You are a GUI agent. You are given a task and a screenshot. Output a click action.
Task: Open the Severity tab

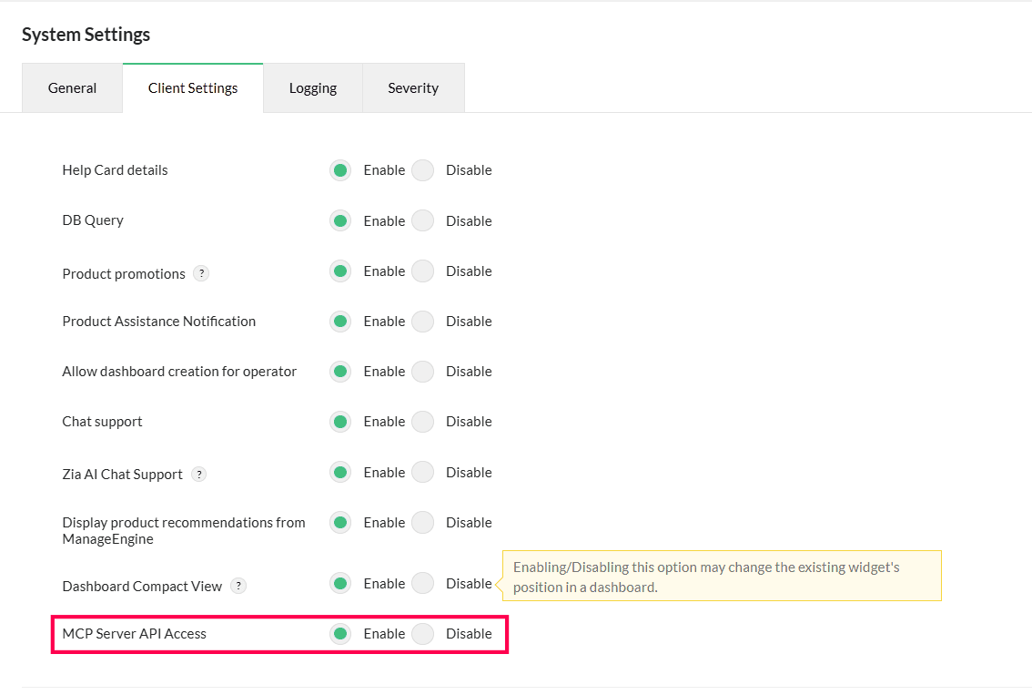413,88
